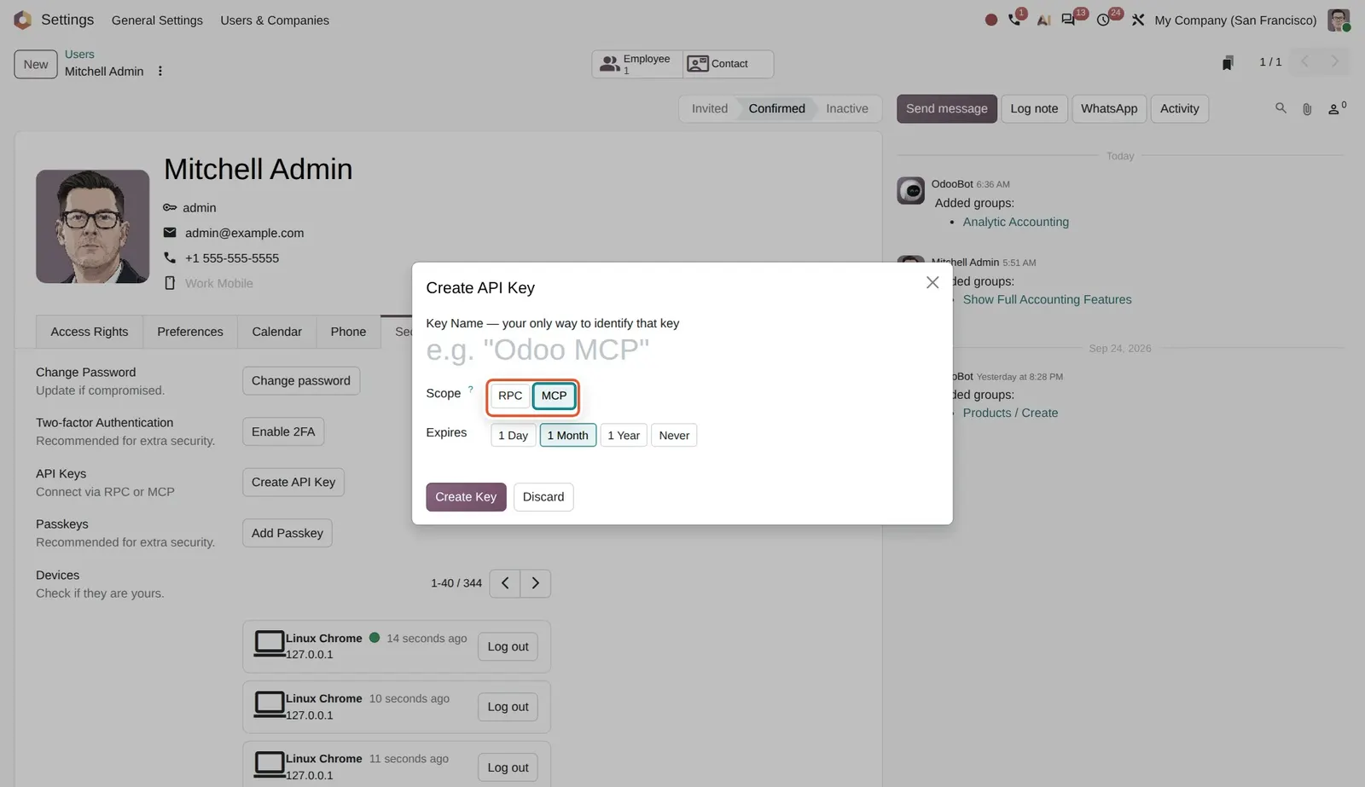Image resolution: width=1365 pixels, height=787 pixels.
Task: Discard the API key dialog
Action: [x=543, y=497]
